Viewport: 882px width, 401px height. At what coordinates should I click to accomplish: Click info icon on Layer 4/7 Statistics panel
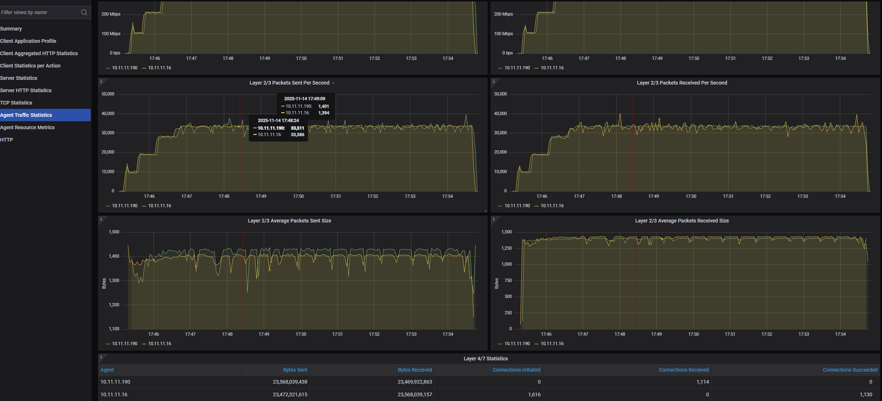[101, 357]
